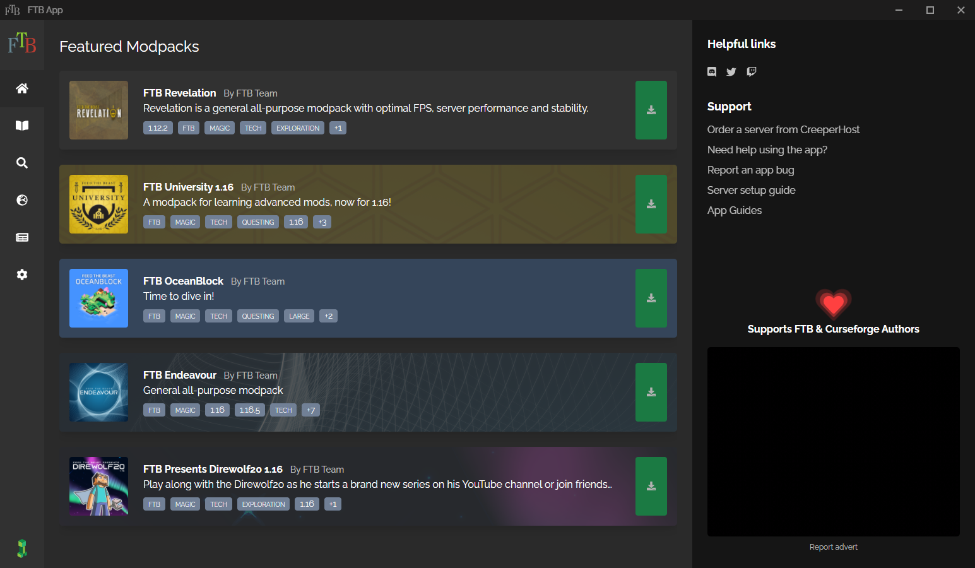This screenshot has width=975, height=568.
Task: Download the FTB Endeavour modpack
Action: pos(651,392)
